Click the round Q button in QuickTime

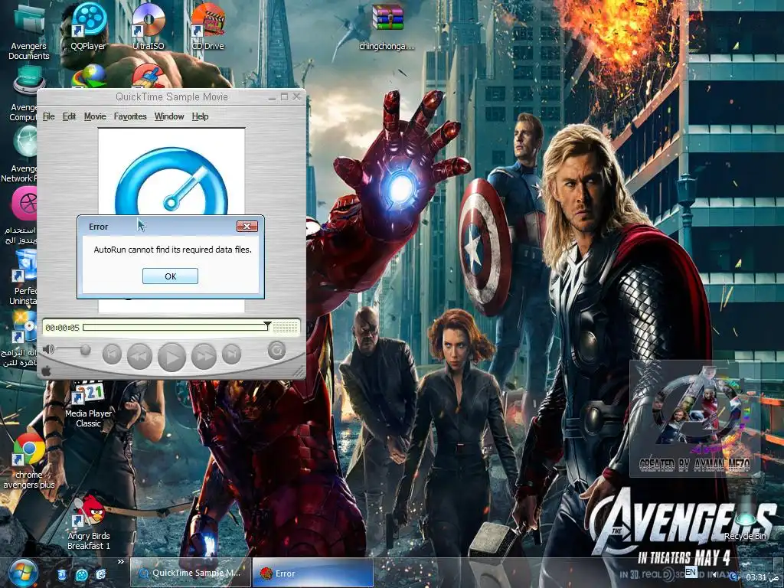[276, 351]
